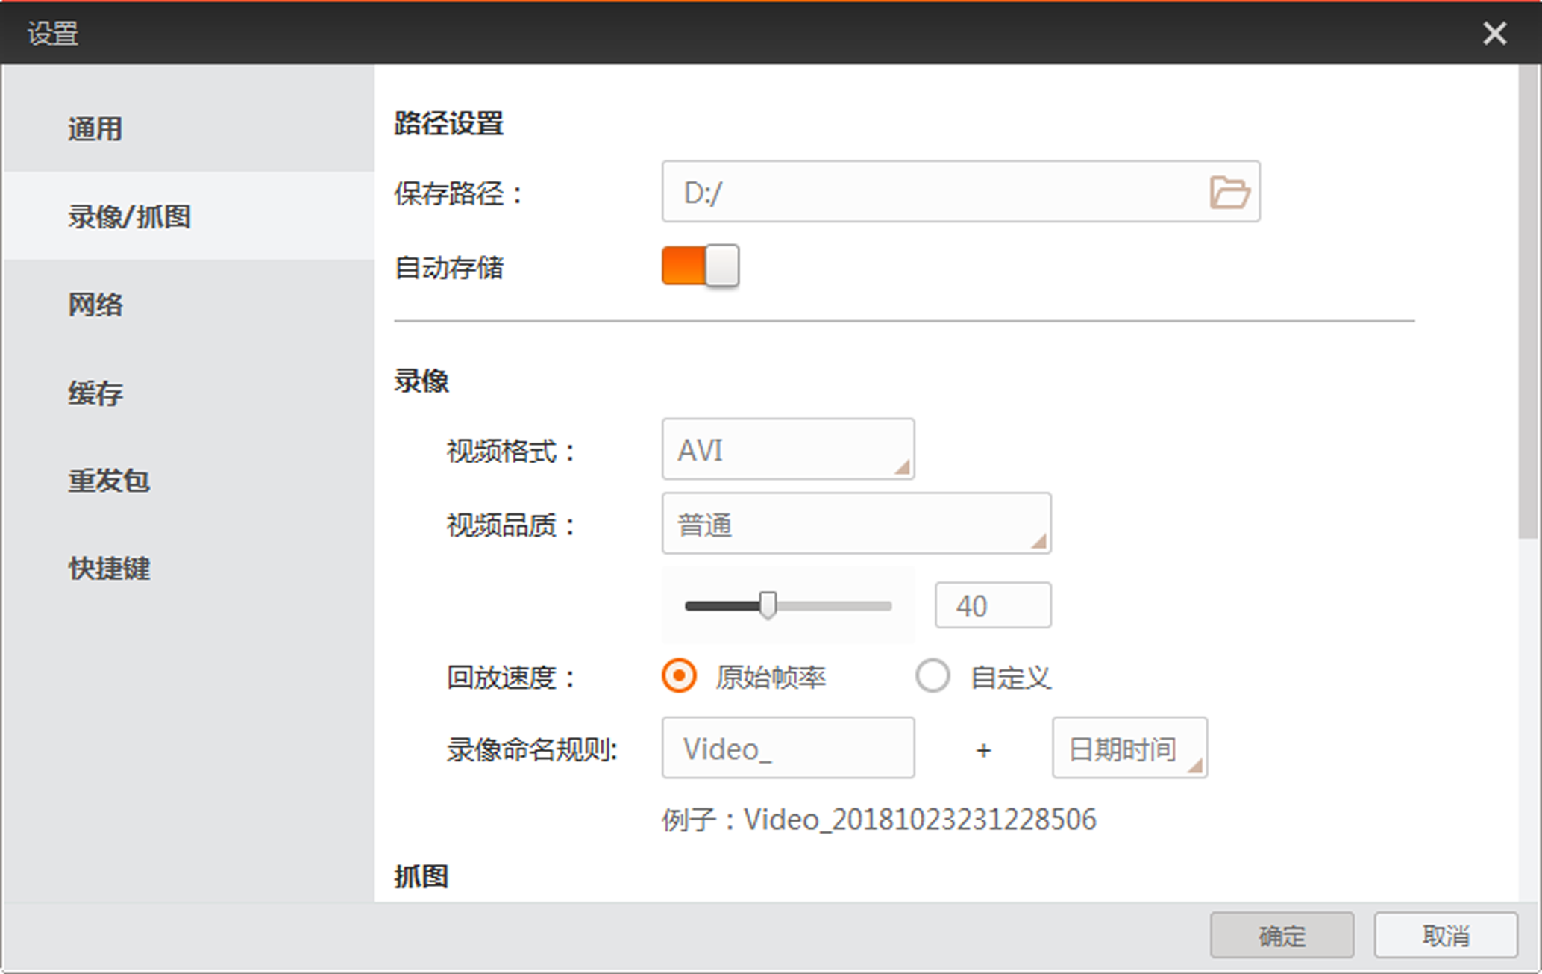Select the 重发包 sidebar tab
Screen dimensions: 1542x974
[109, 481]
